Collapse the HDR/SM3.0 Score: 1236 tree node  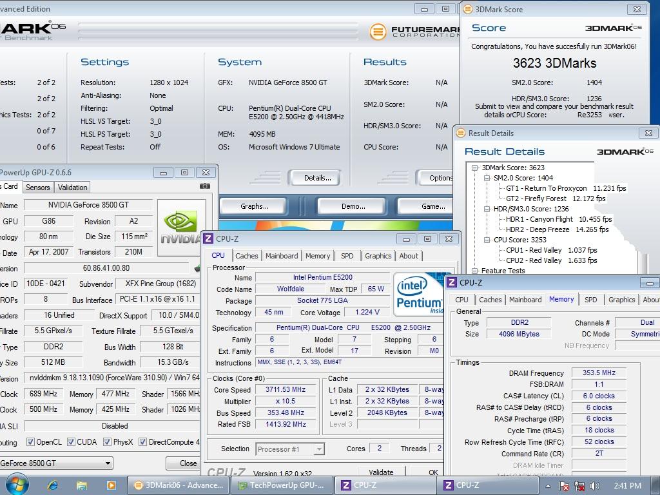487,209
